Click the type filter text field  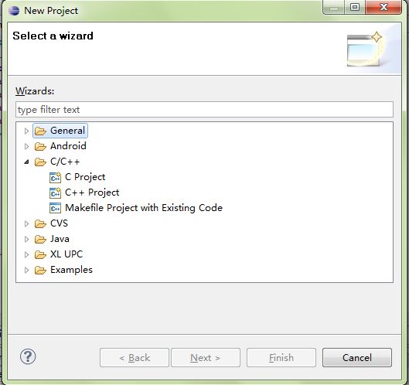pyautogui.click(x=204, y=110)
